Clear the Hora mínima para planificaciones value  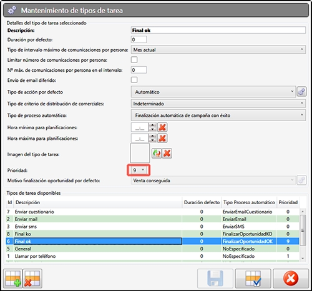pyautogui.click(x=162, y=127)
